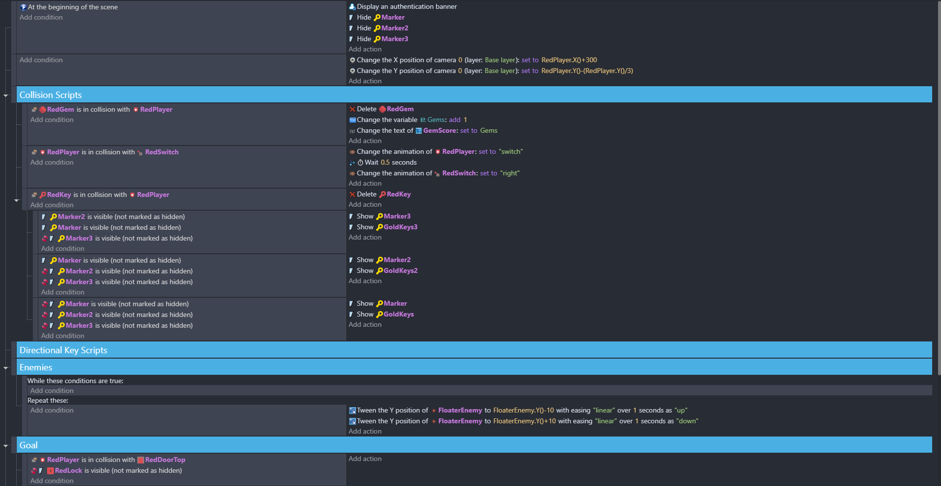Click the GemScore text object icon
Image resolution: width=941 pixels, height=486 pixels.
[419, 131]
